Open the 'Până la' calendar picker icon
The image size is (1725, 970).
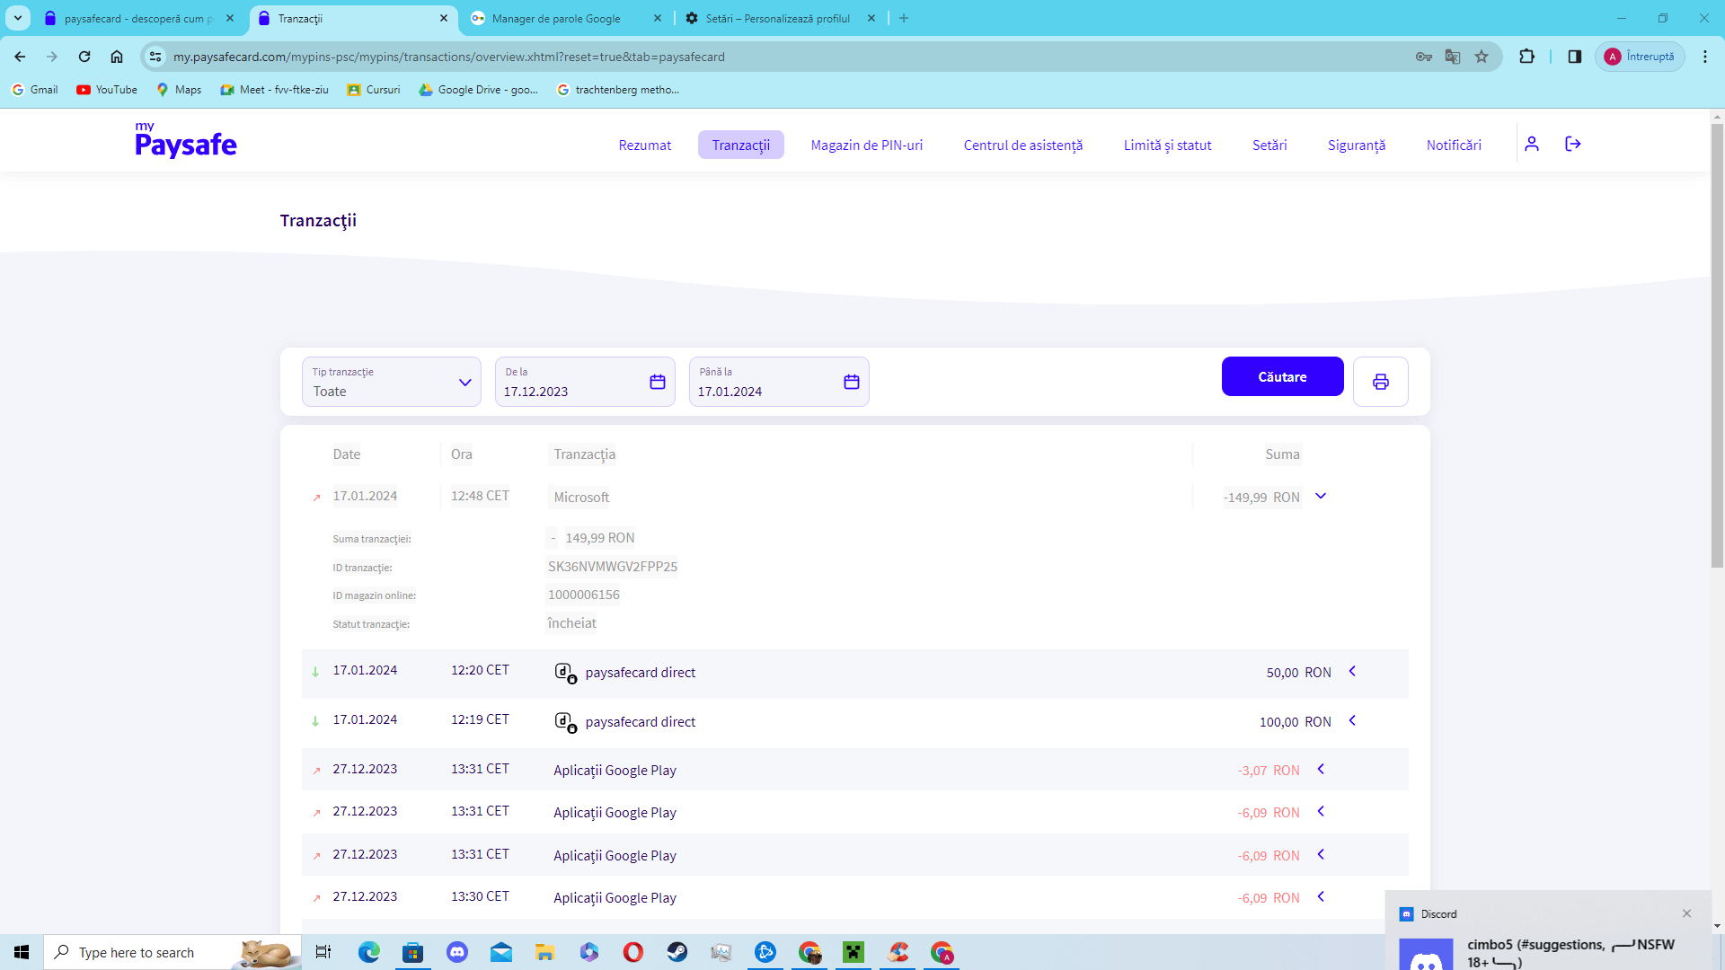[x=851, y=382]
